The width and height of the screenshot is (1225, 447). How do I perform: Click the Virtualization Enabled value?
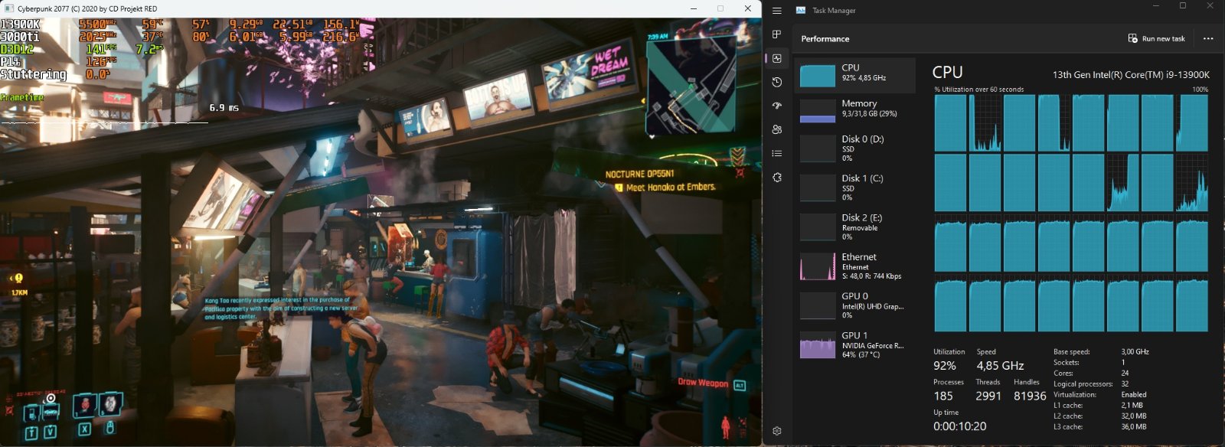[1134, 395]
